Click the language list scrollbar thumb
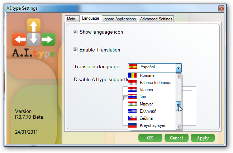 [x=178, y=106]
